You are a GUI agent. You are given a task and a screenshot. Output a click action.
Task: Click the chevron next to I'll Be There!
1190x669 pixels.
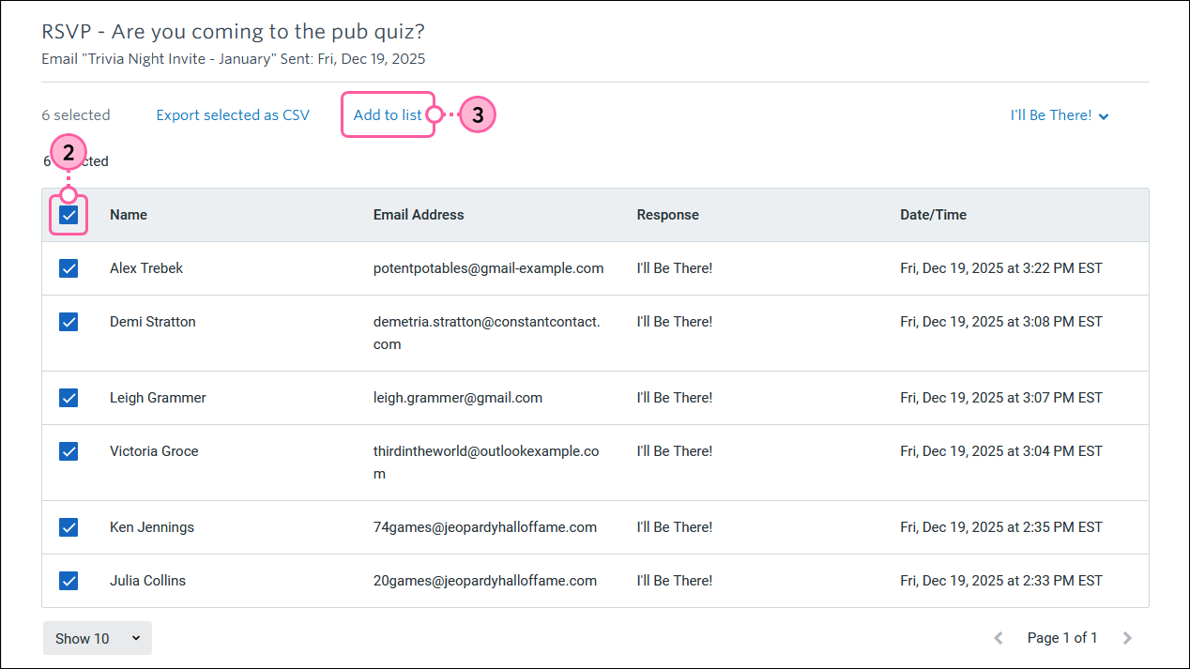tap(1104, 115)
